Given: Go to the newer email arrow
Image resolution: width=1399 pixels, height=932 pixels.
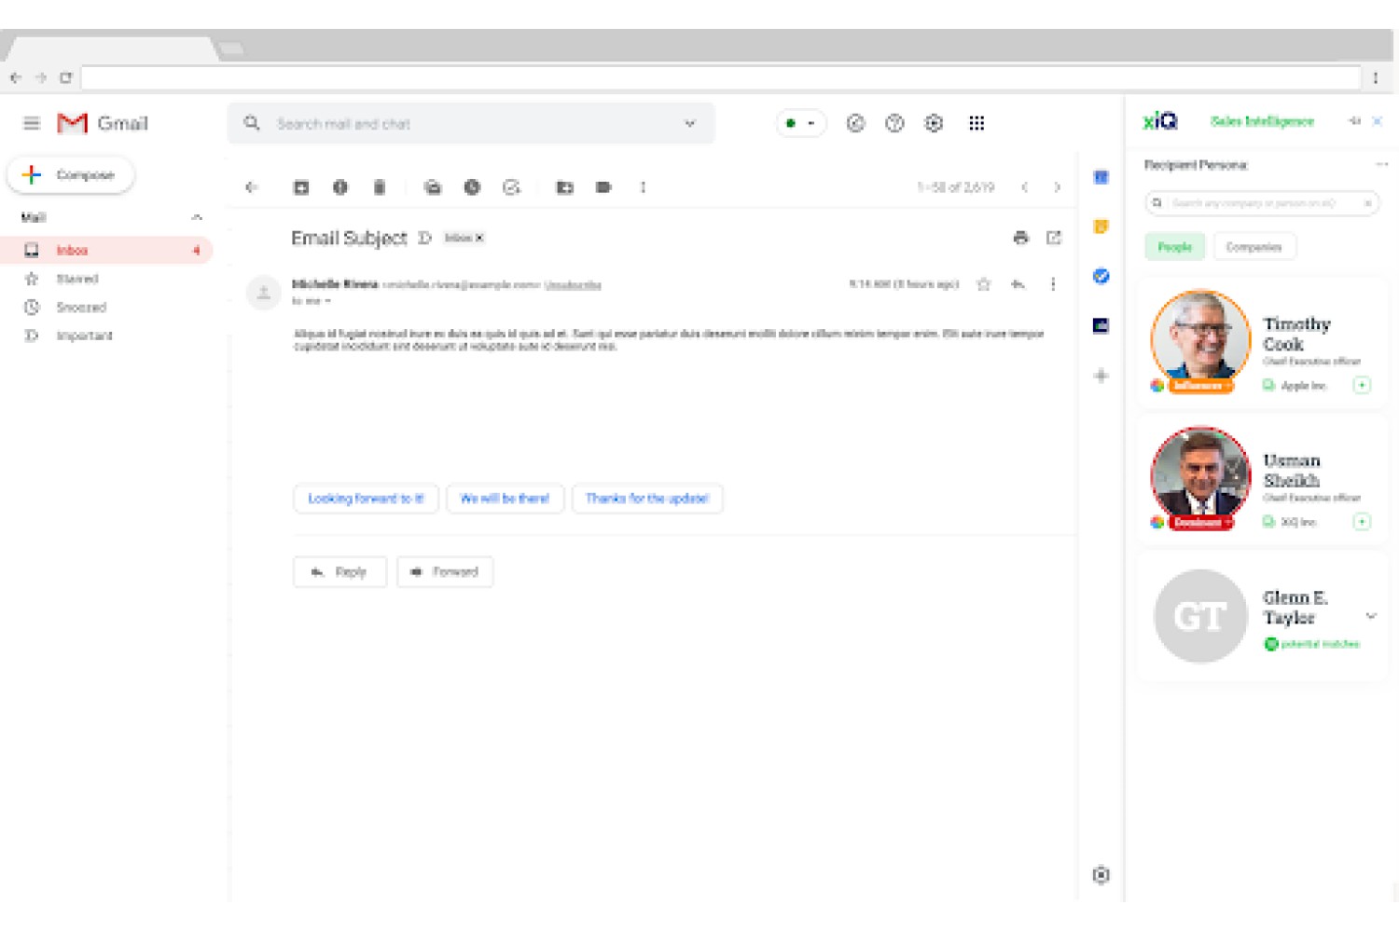Looking at the screenshot, I should [1025, 187].
